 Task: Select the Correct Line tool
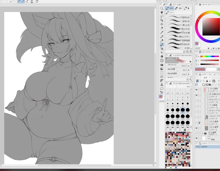(x=162, y=92)
